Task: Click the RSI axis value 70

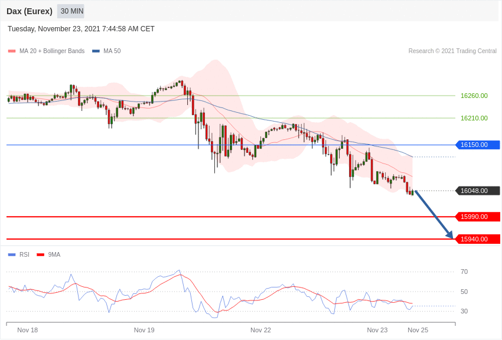Action: pyautogui.click(x=464, y=272)
